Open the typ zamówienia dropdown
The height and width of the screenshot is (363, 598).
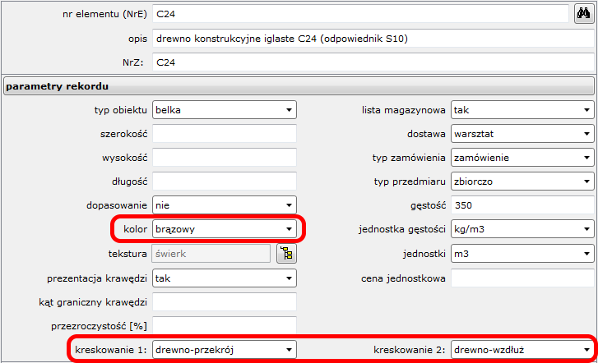(x=522, y=158)
